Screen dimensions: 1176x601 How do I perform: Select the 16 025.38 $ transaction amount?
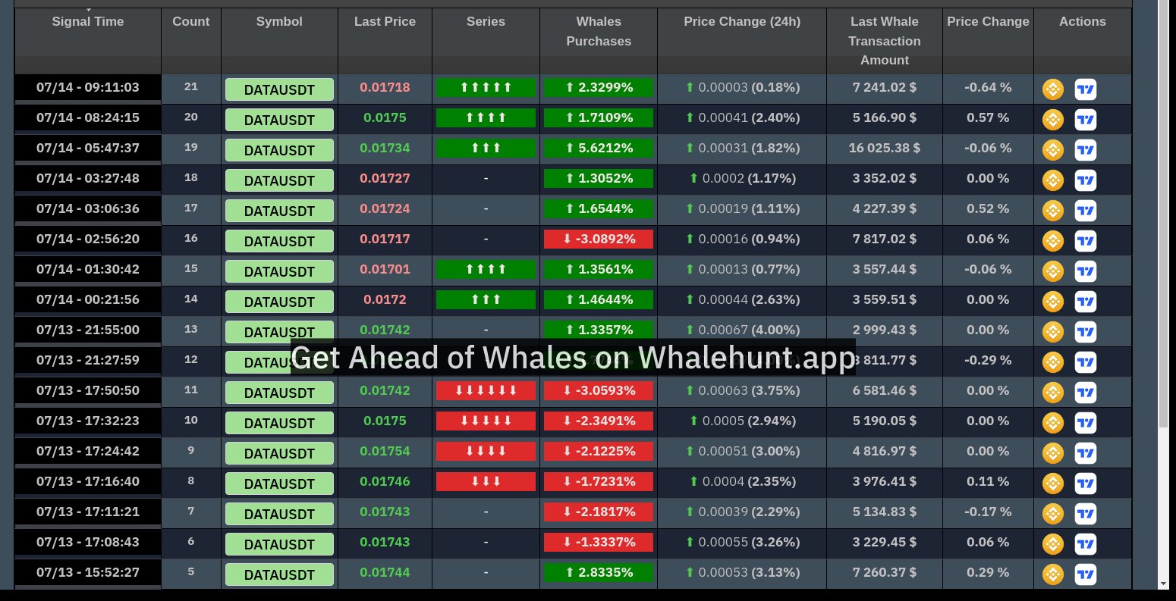(885, 148)
